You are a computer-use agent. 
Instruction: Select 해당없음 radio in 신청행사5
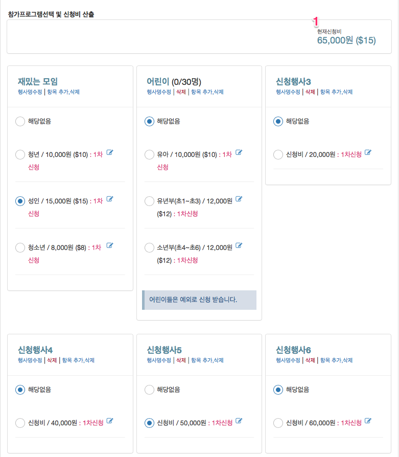[x=149, y=390]
